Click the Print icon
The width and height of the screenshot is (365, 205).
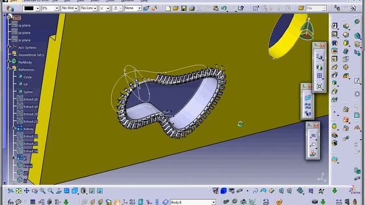click(x=192, y=9)
